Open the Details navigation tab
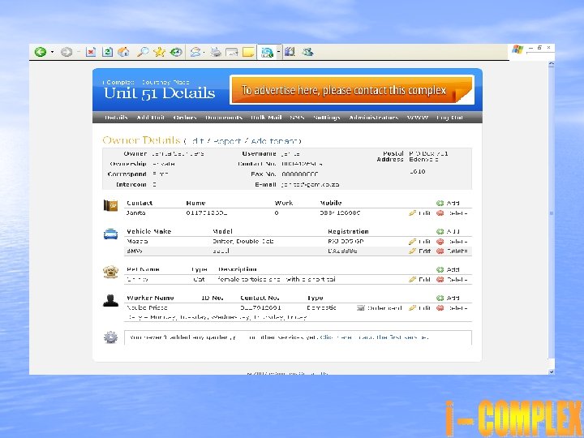 (116, 118)
